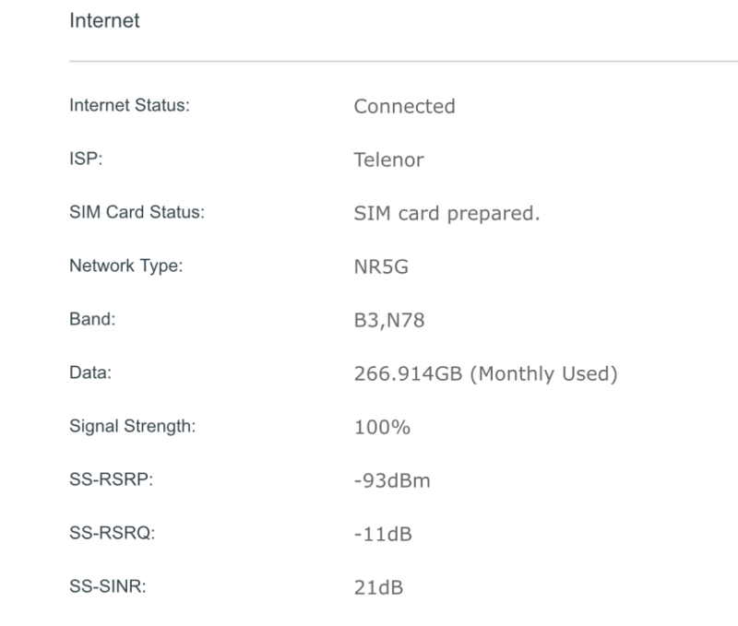Select the Signal Strength label

point(132,426)
